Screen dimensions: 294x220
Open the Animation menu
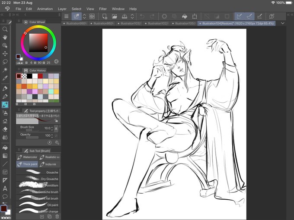(45, 9)
